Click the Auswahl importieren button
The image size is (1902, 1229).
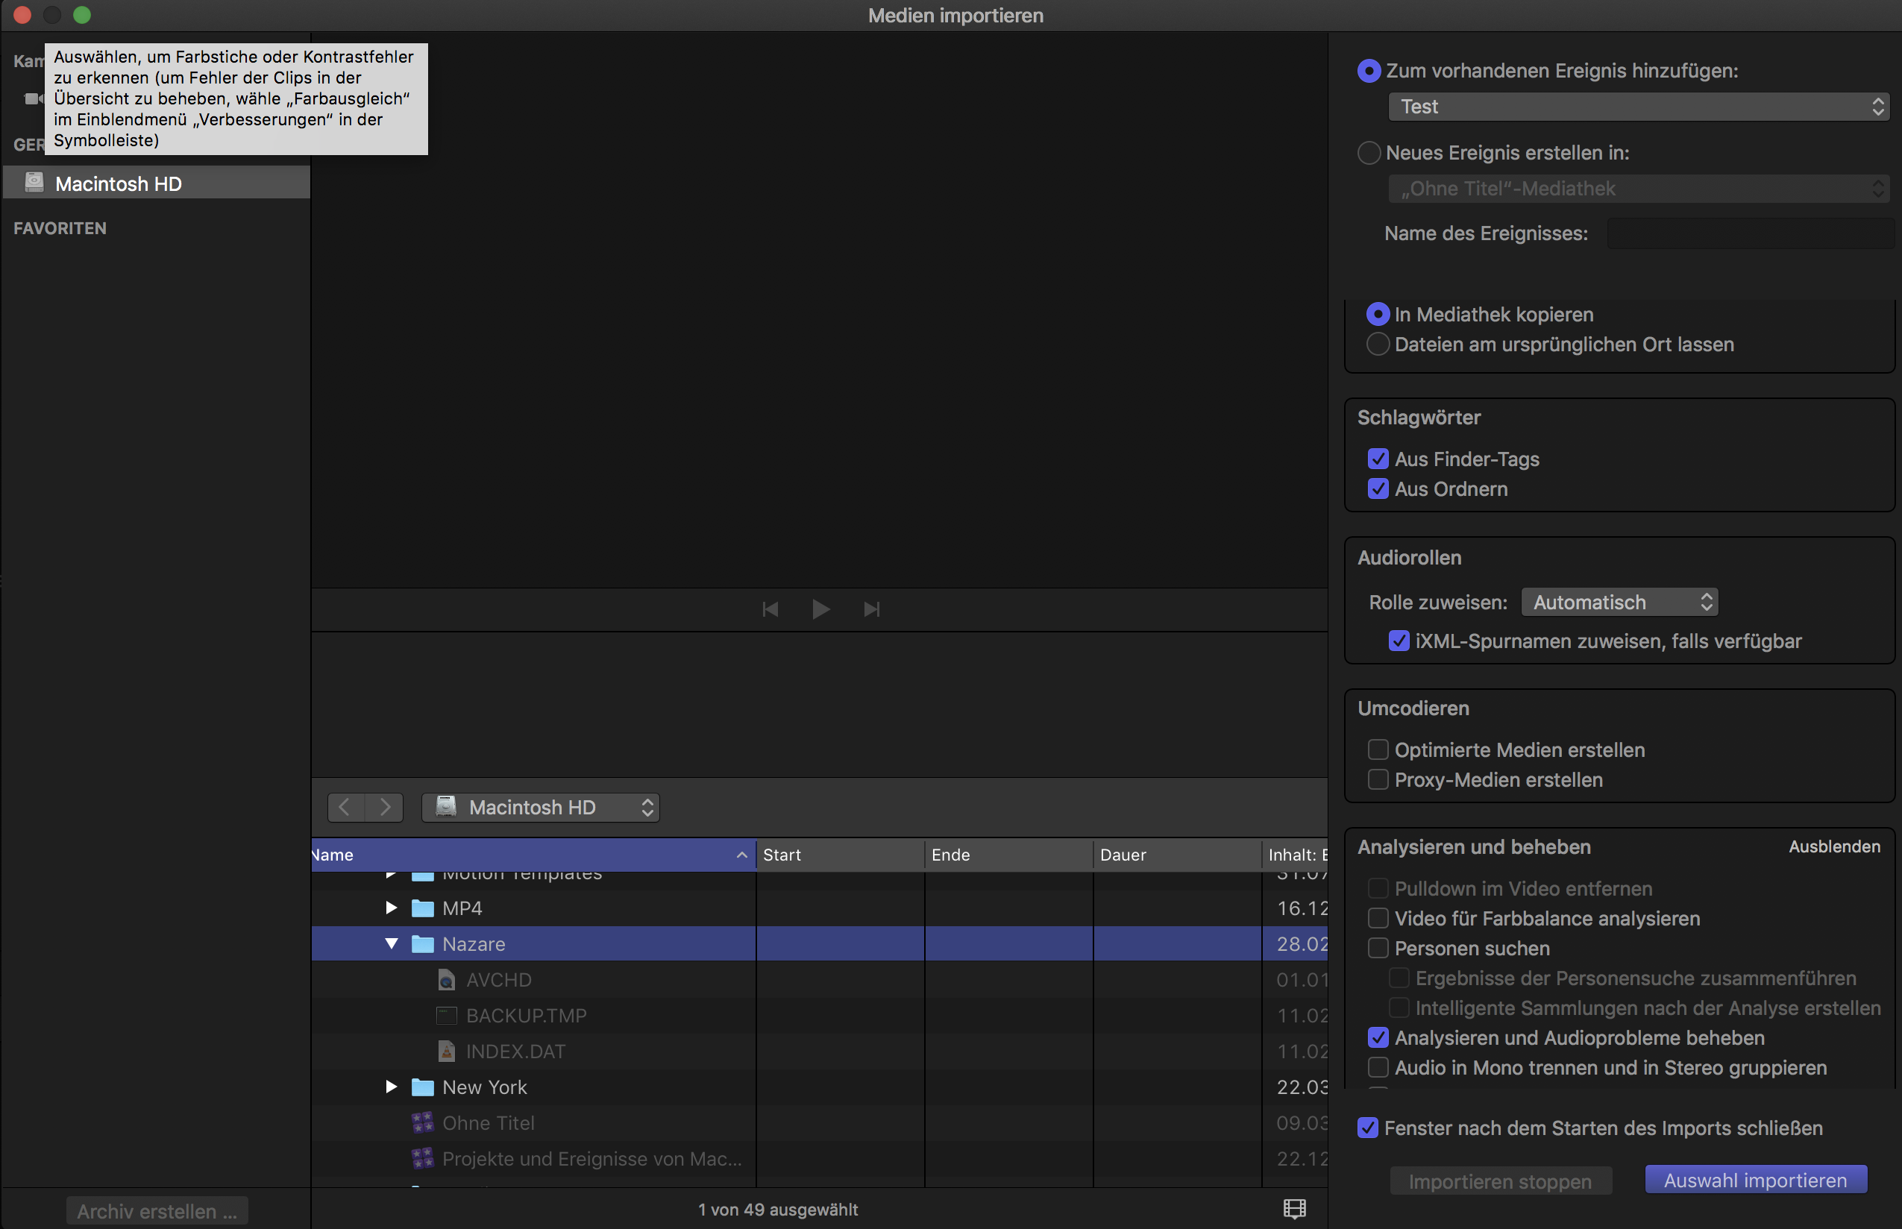1754,1181
